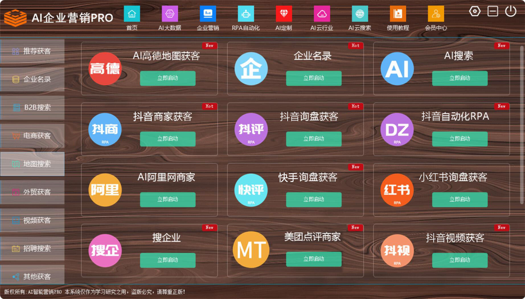Select 企业名录 in the left sidebar
525x299 pixels.
(32, 79)
